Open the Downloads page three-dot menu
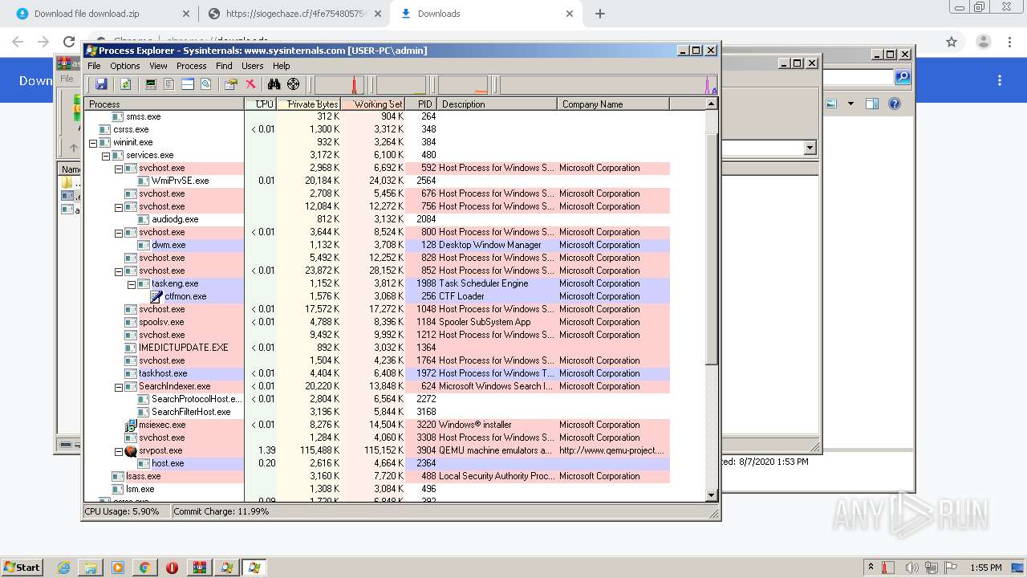 pyautogui.click(x=1000, y=80)
